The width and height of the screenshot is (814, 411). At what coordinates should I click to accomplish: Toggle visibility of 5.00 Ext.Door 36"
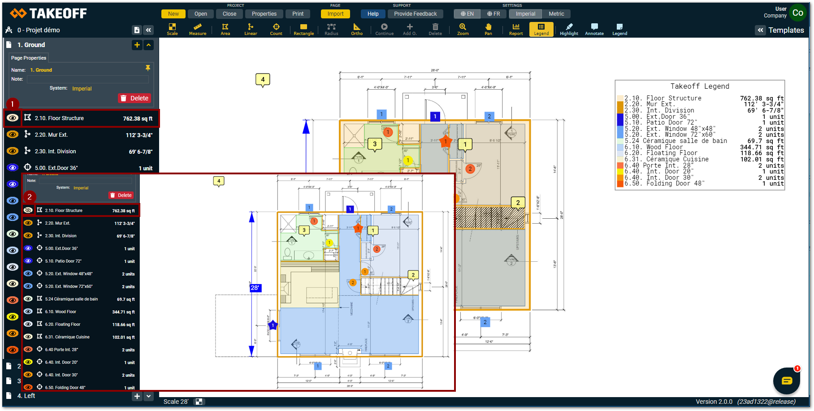coord(13,168)
